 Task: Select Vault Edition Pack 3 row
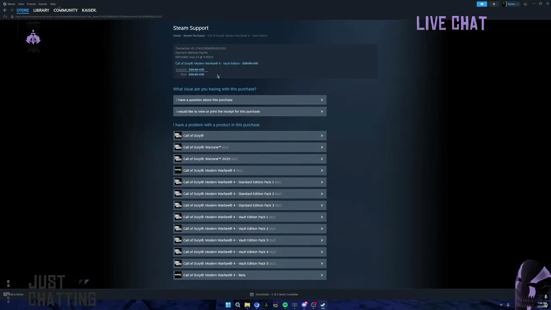[250, 240]
